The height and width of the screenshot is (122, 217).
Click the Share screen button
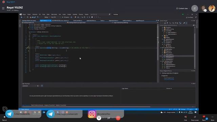pyautogui.click(x=195, y=118)
